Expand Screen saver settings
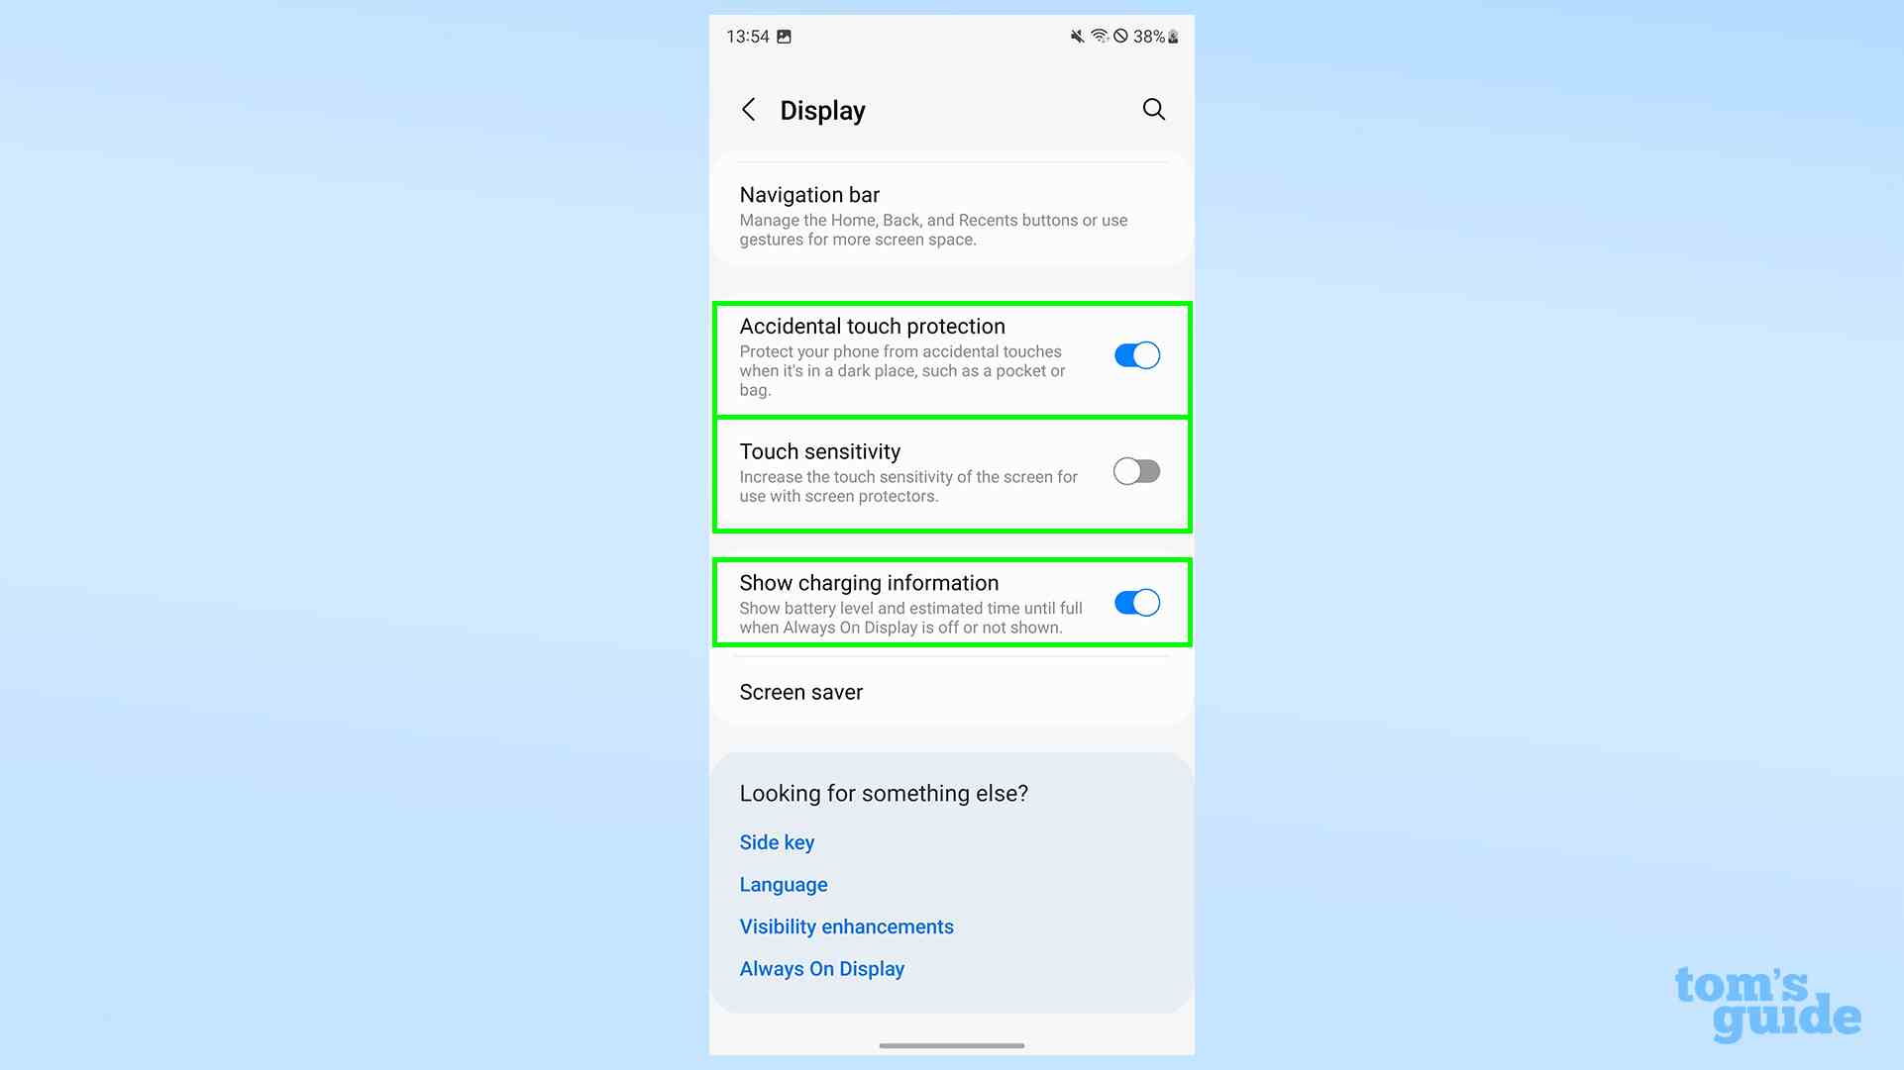Viewport: 1904px width, 1070px height. tap(801, 691)
